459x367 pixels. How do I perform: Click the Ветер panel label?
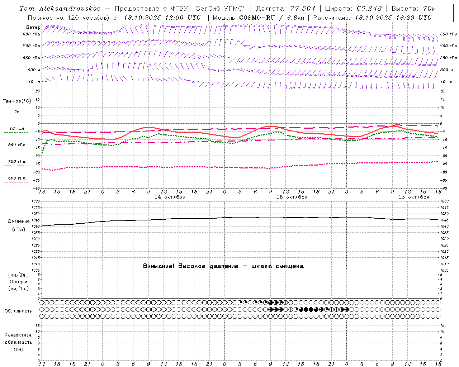pyautogui.click(x=33, y=27)
